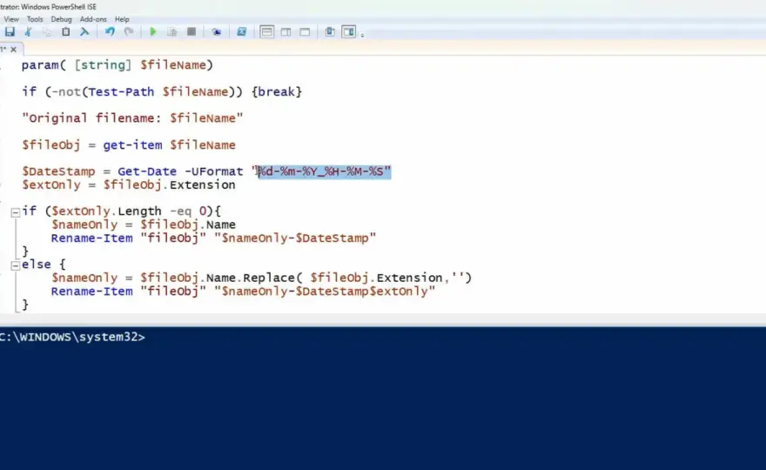Click on get-item cmdlet text

click(132, 145)
